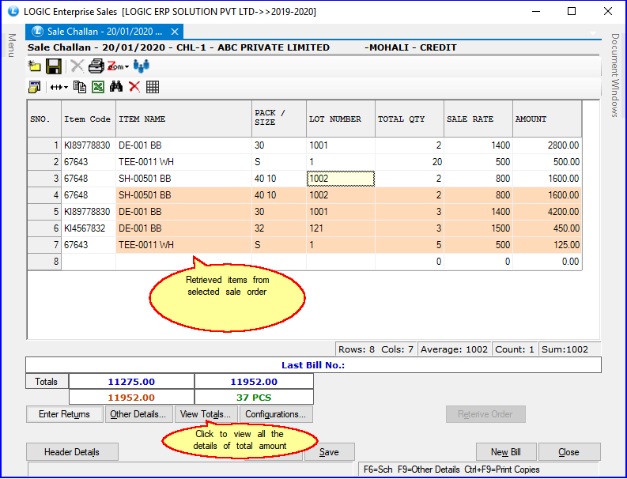Screen dimensions: 627x479
Task: Click the Item Code column header
Action: [x=89, y=119]
